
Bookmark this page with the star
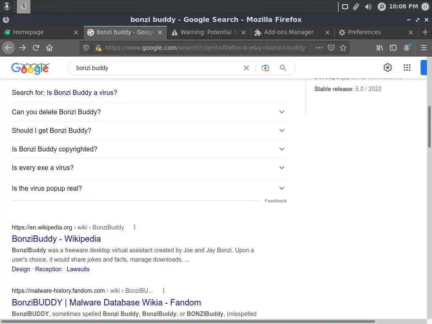(343, 48)
